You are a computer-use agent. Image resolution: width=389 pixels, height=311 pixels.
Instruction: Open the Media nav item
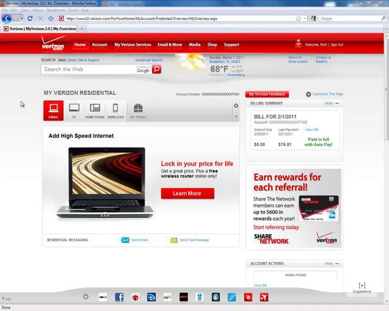194,44
